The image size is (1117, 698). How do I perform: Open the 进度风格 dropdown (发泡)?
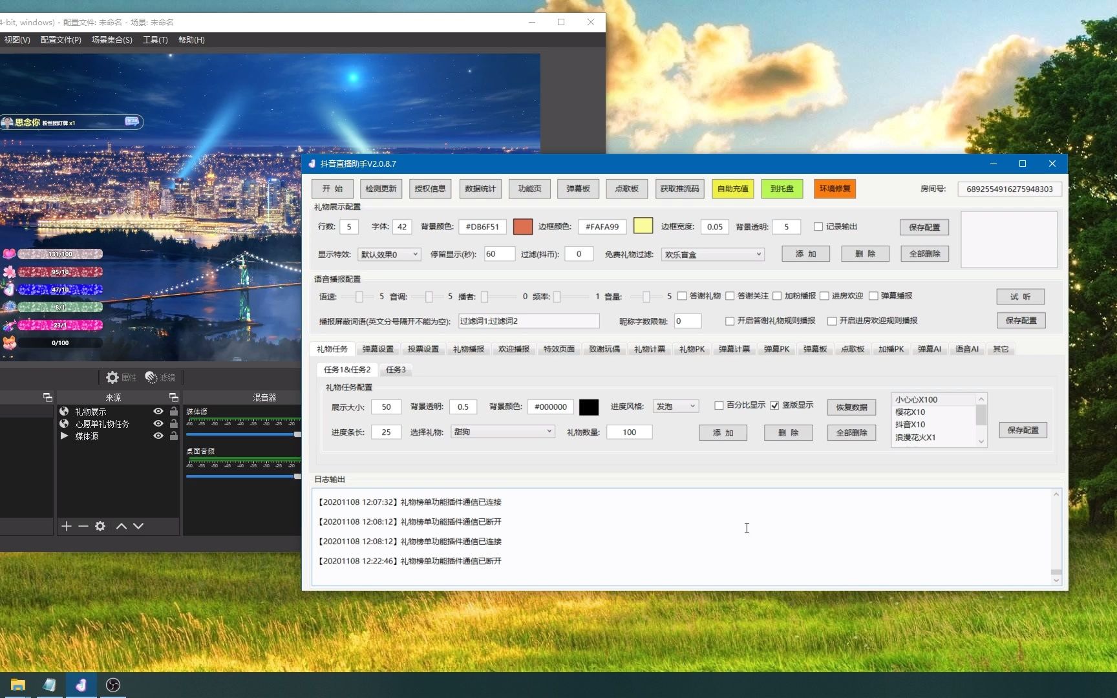click(x=676, y=407)
